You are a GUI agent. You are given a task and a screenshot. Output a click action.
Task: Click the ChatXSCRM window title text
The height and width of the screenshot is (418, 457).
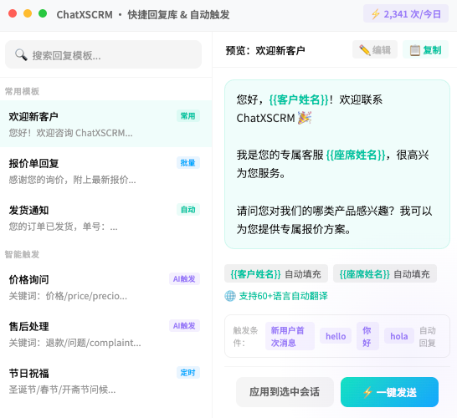(85, 14)
